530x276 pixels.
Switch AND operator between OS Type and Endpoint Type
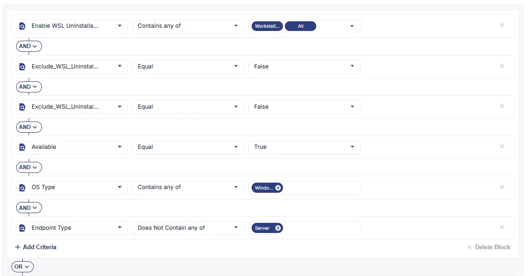point(29,208)
